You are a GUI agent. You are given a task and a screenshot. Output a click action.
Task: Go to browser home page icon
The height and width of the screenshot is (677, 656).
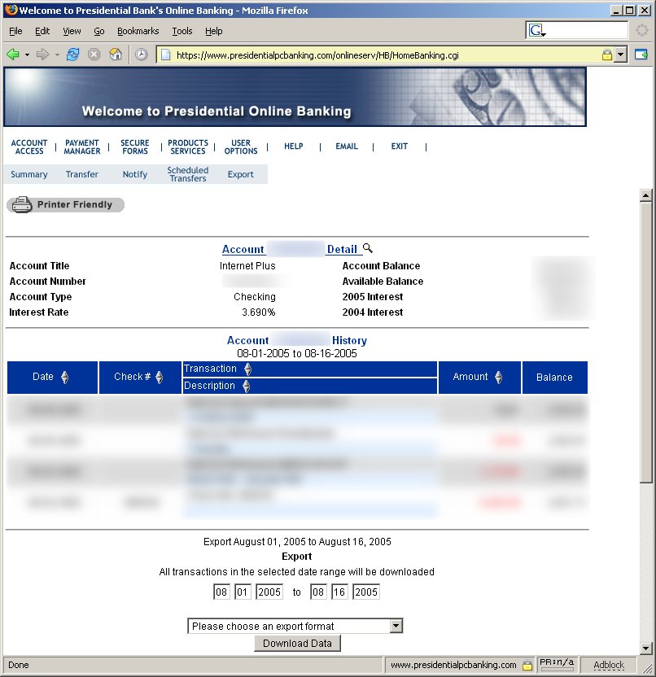[x=116, y=55]
